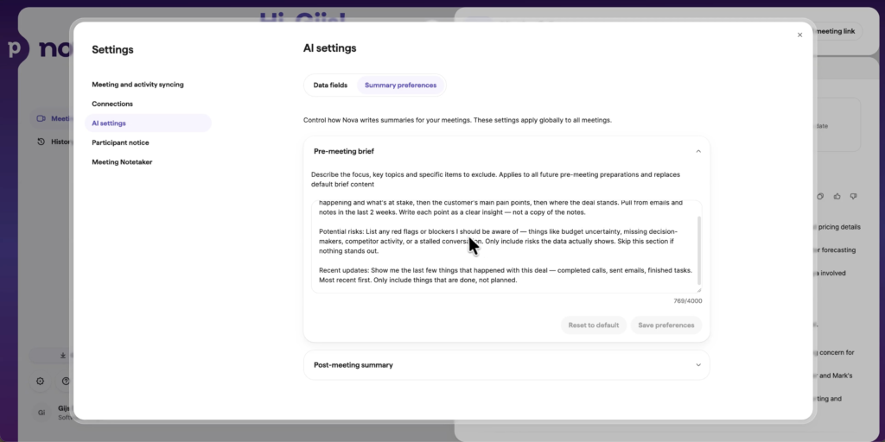This screenshot has width=885, height=442.
Task: Switch to the Data fields tab
Action: (330, 85)
